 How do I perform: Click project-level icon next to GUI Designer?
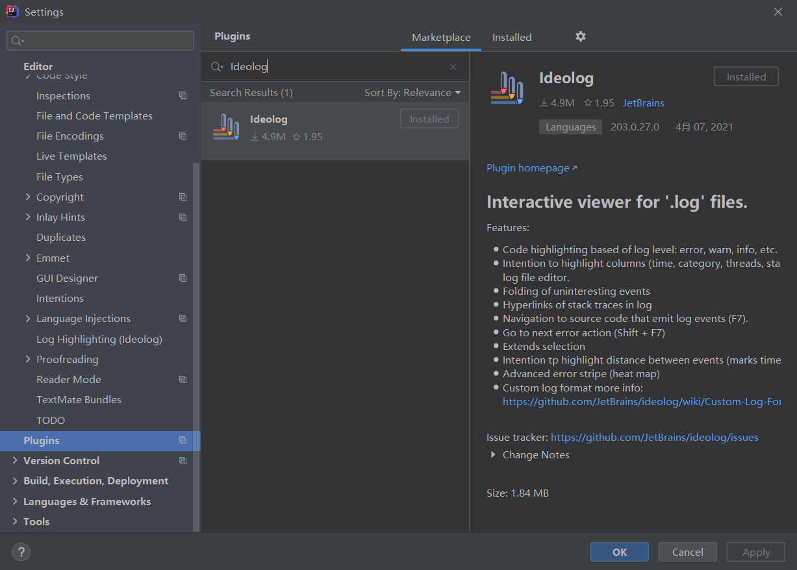click(183, 278)
